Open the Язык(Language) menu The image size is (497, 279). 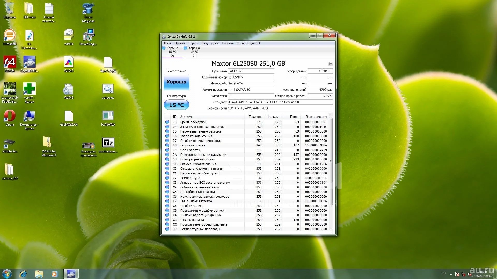click(x=248, y=43)
